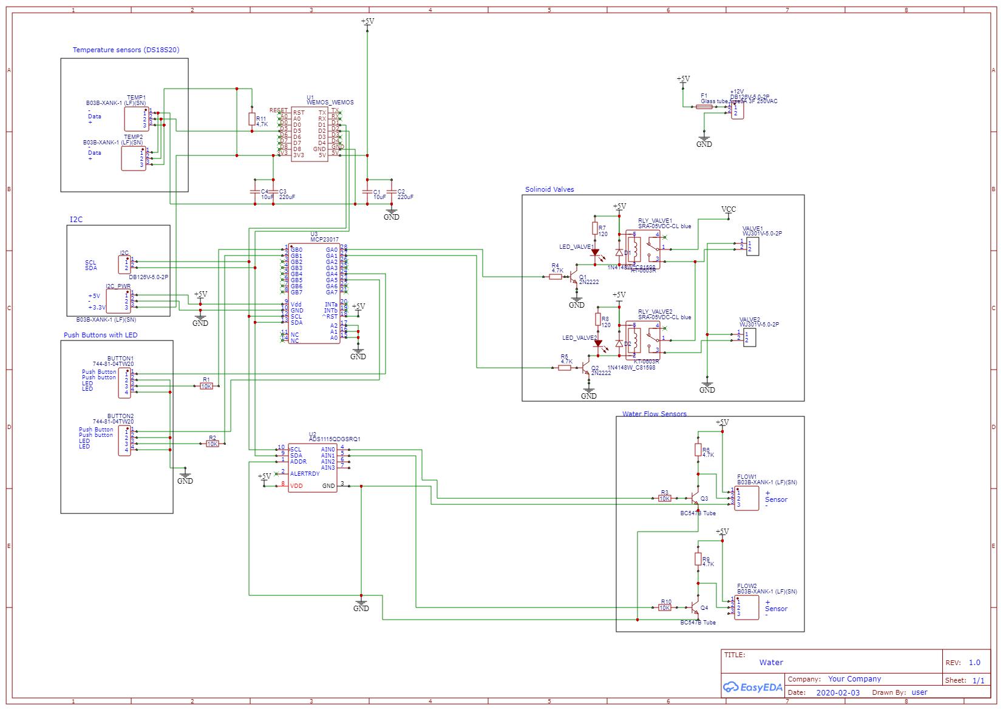Select resistor R11 4.7K
This screenshot has width=1003, height=710.
coord(252,119)
